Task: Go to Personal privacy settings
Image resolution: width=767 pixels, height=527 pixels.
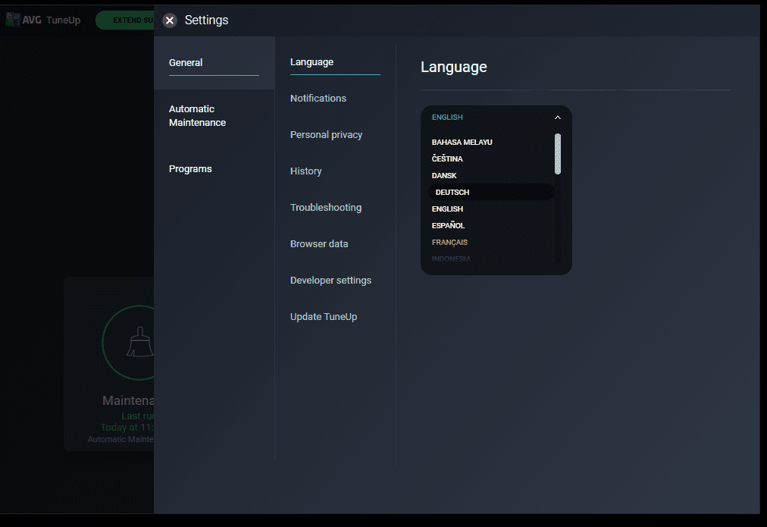Action: coord(326,134)
